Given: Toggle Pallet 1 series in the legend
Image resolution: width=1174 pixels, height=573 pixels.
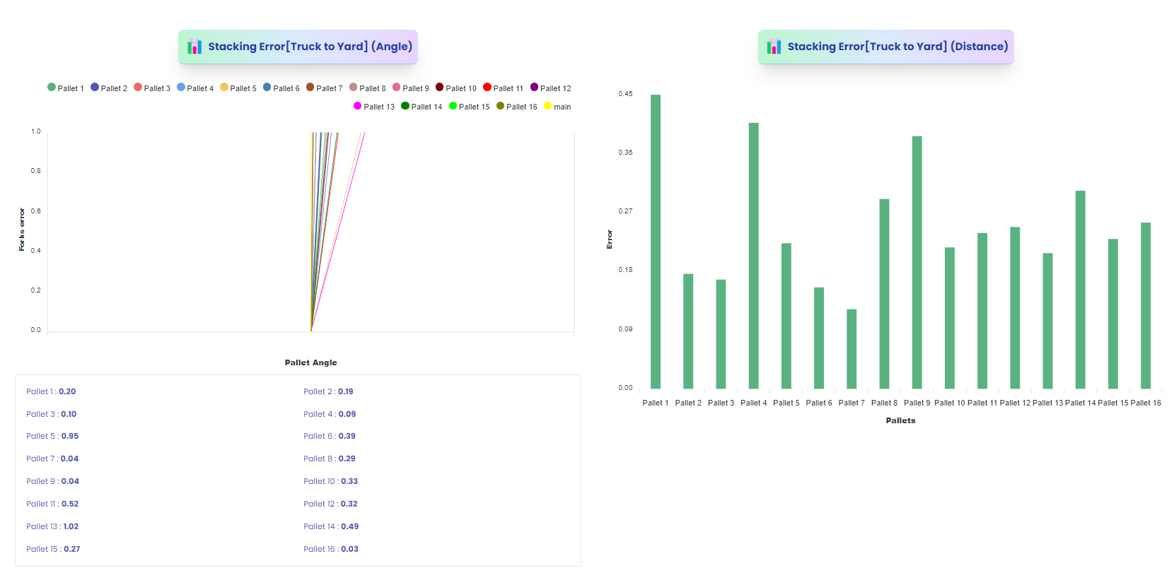Looking at the screenshot, I should tap(66, 88).
